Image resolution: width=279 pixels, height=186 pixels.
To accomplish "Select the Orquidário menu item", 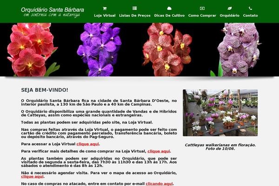I will click(230, 15).
